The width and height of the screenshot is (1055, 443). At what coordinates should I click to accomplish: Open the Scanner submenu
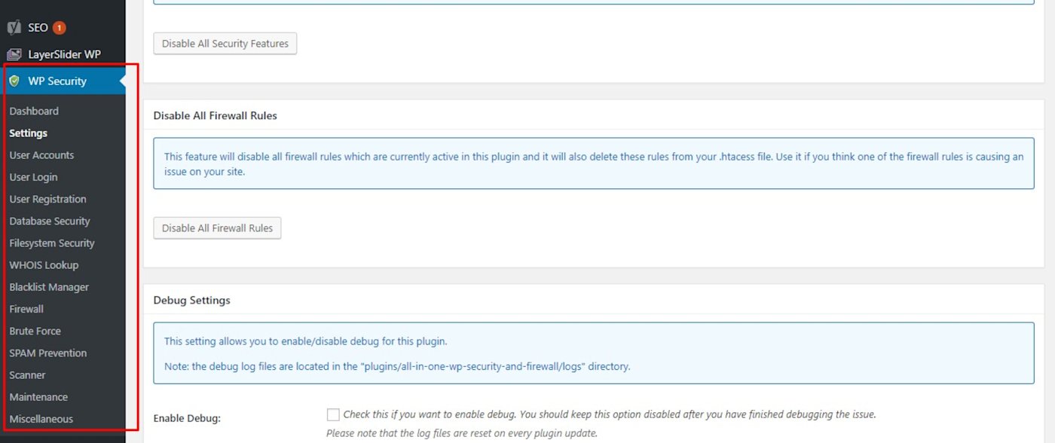[27, 374]
